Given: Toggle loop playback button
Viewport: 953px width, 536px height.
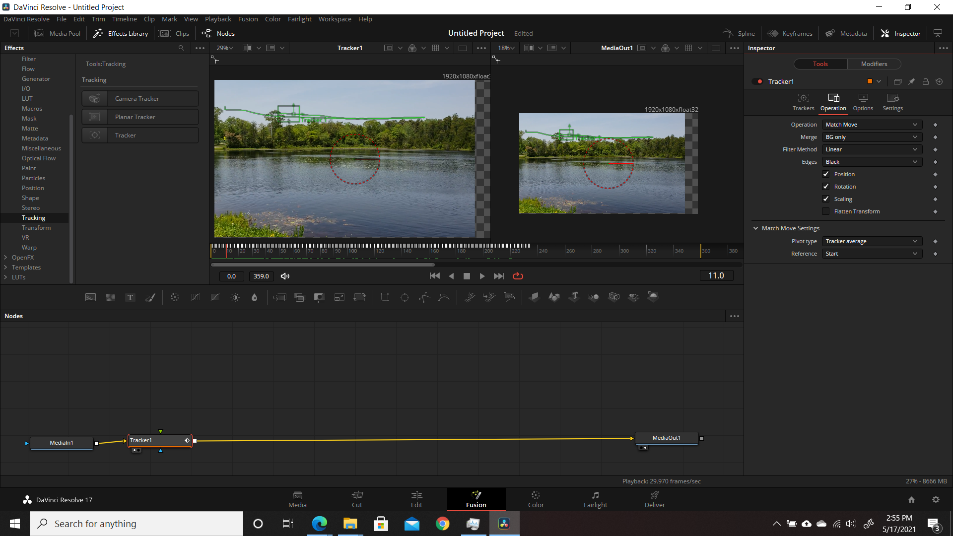Looking at the screenshot, I should (x=518, y=276).
